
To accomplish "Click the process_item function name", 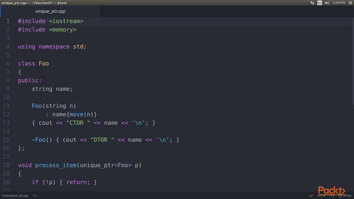I will [56, 165].
